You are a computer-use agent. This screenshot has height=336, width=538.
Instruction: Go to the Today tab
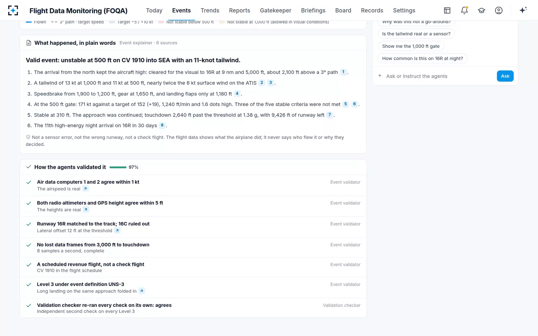point(154,10)
